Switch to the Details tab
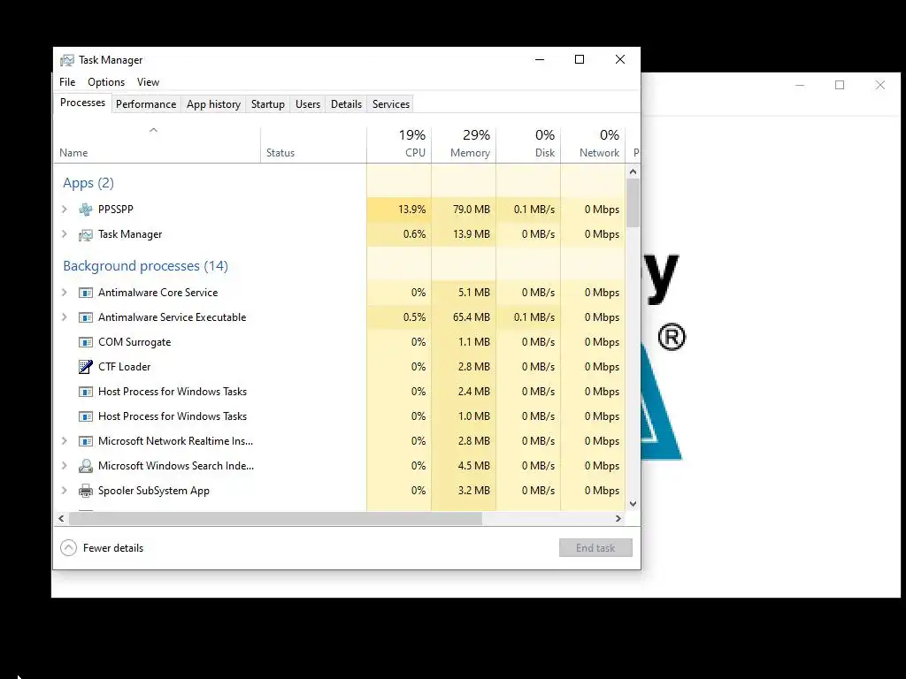 coord(346,104)
